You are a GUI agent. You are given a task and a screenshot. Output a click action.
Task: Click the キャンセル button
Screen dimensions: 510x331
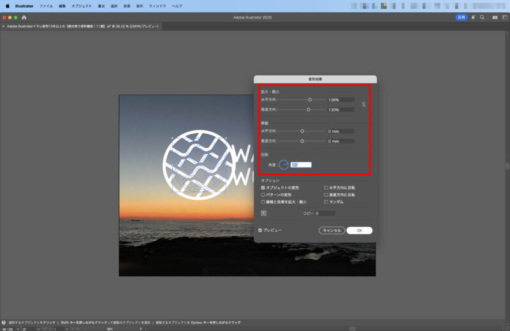(x=331, y=230)
